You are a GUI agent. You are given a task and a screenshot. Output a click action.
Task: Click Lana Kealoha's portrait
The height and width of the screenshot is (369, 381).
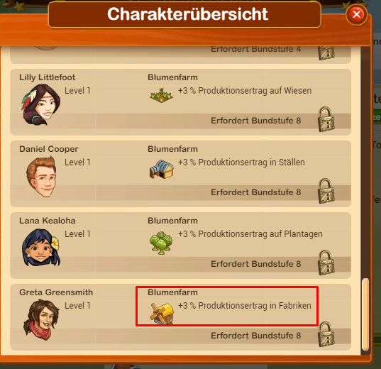(x=41, y=247)
